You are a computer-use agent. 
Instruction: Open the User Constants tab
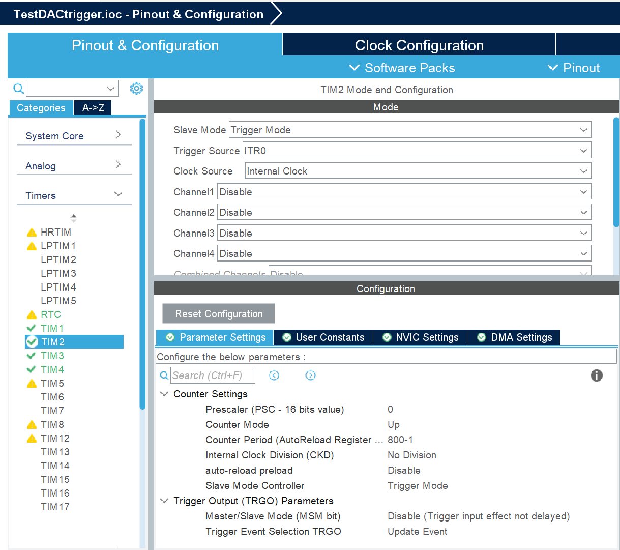[x=322, y=337]
